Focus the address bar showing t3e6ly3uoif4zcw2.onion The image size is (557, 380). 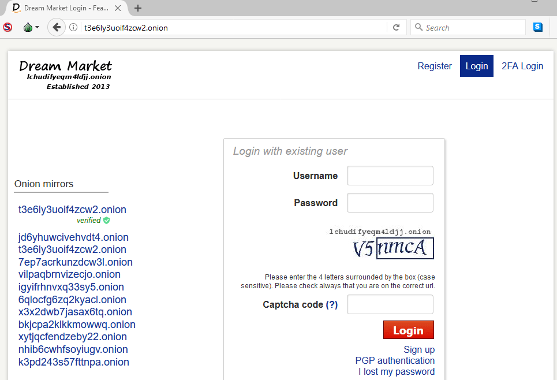[234, 28]
